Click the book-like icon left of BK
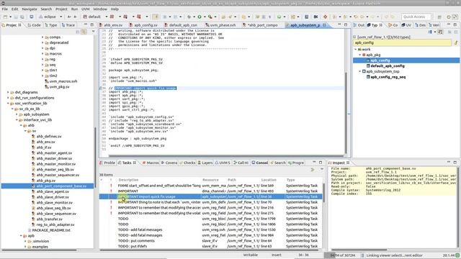Screen dimensions: 461x259 (306, 17)
